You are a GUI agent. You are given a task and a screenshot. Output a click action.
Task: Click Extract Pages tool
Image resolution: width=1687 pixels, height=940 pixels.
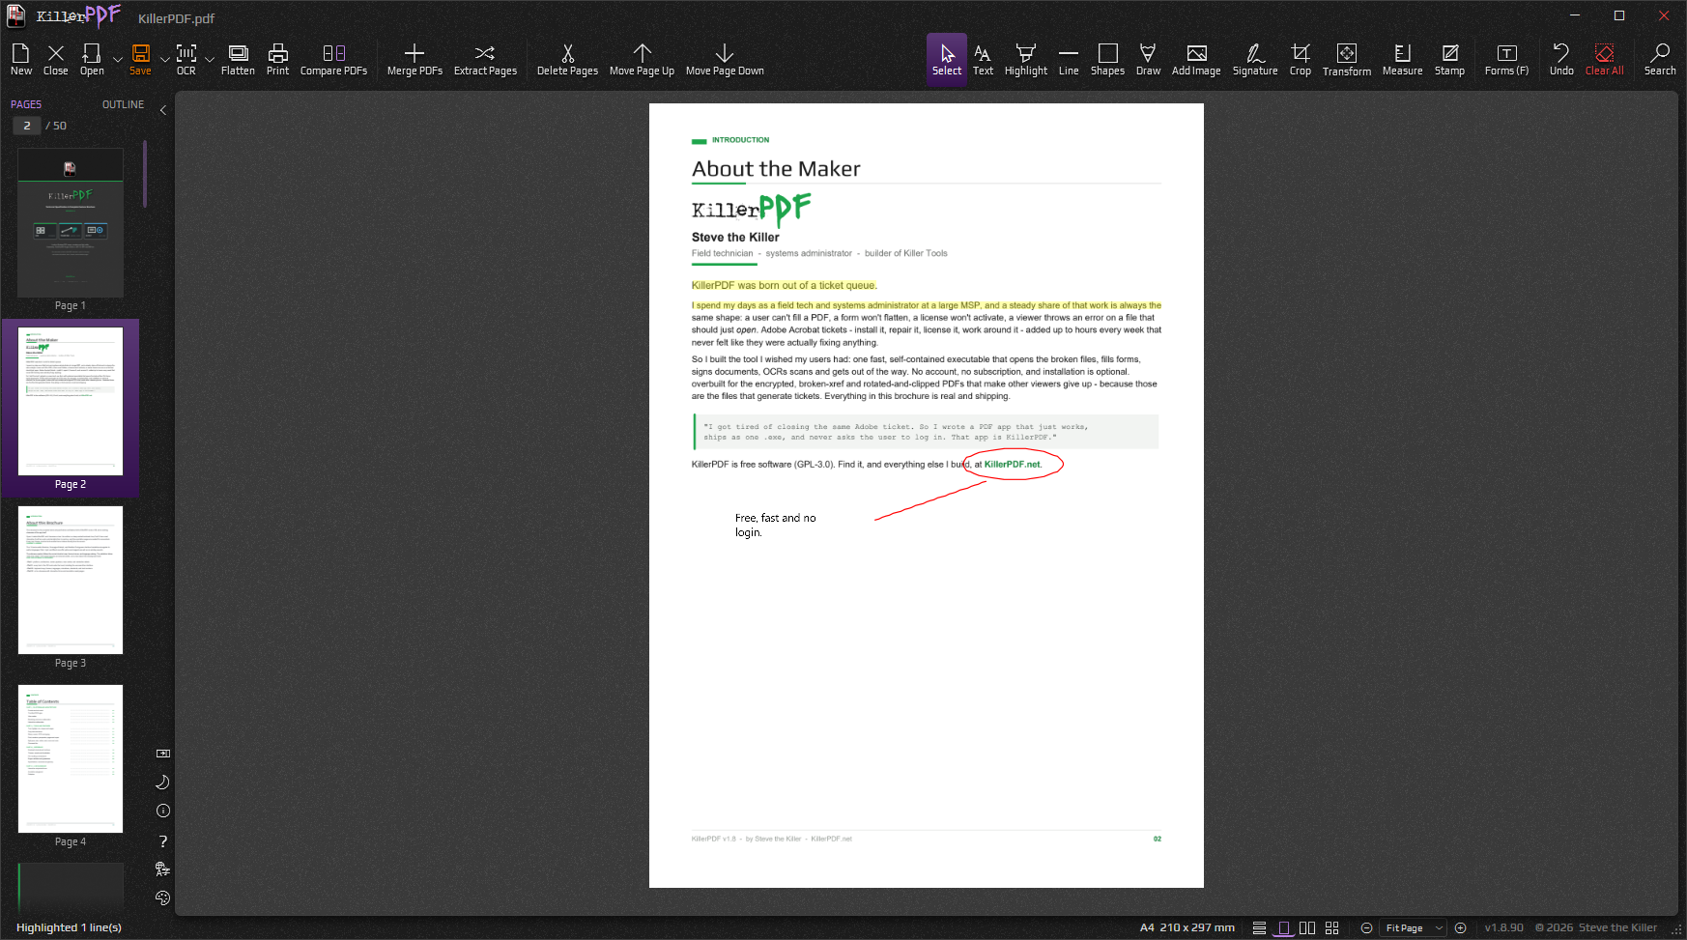point(485,59)
